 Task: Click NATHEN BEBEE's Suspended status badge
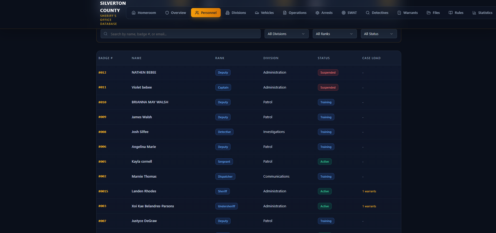click(328, 72)
